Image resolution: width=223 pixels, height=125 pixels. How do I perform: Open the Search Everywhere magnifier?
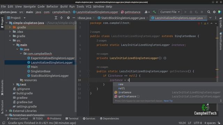[x=209, y=12]
